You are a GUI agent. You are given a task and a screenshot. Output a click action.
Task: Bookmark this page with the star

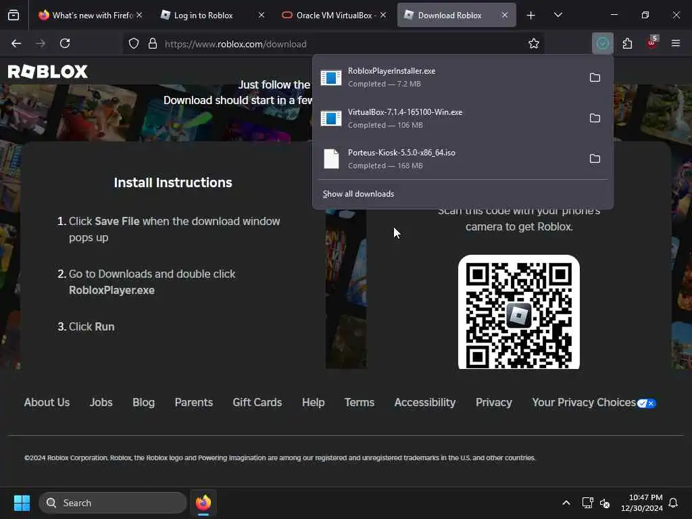[x=534, y=43]
